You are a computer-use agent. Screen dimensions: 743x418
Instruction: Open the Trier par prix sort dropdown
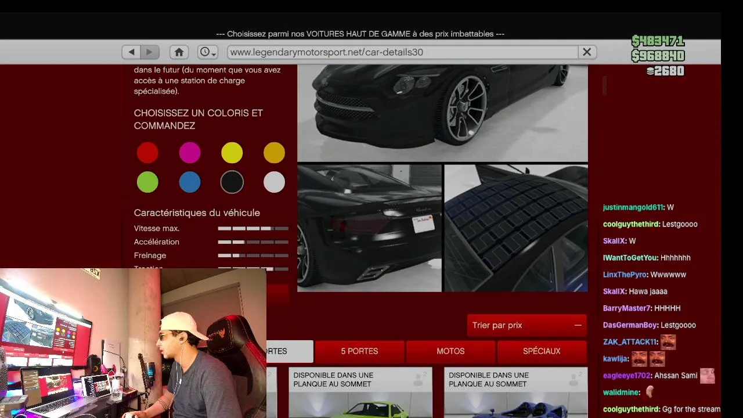pyautogui.click(x=526, y=325)
